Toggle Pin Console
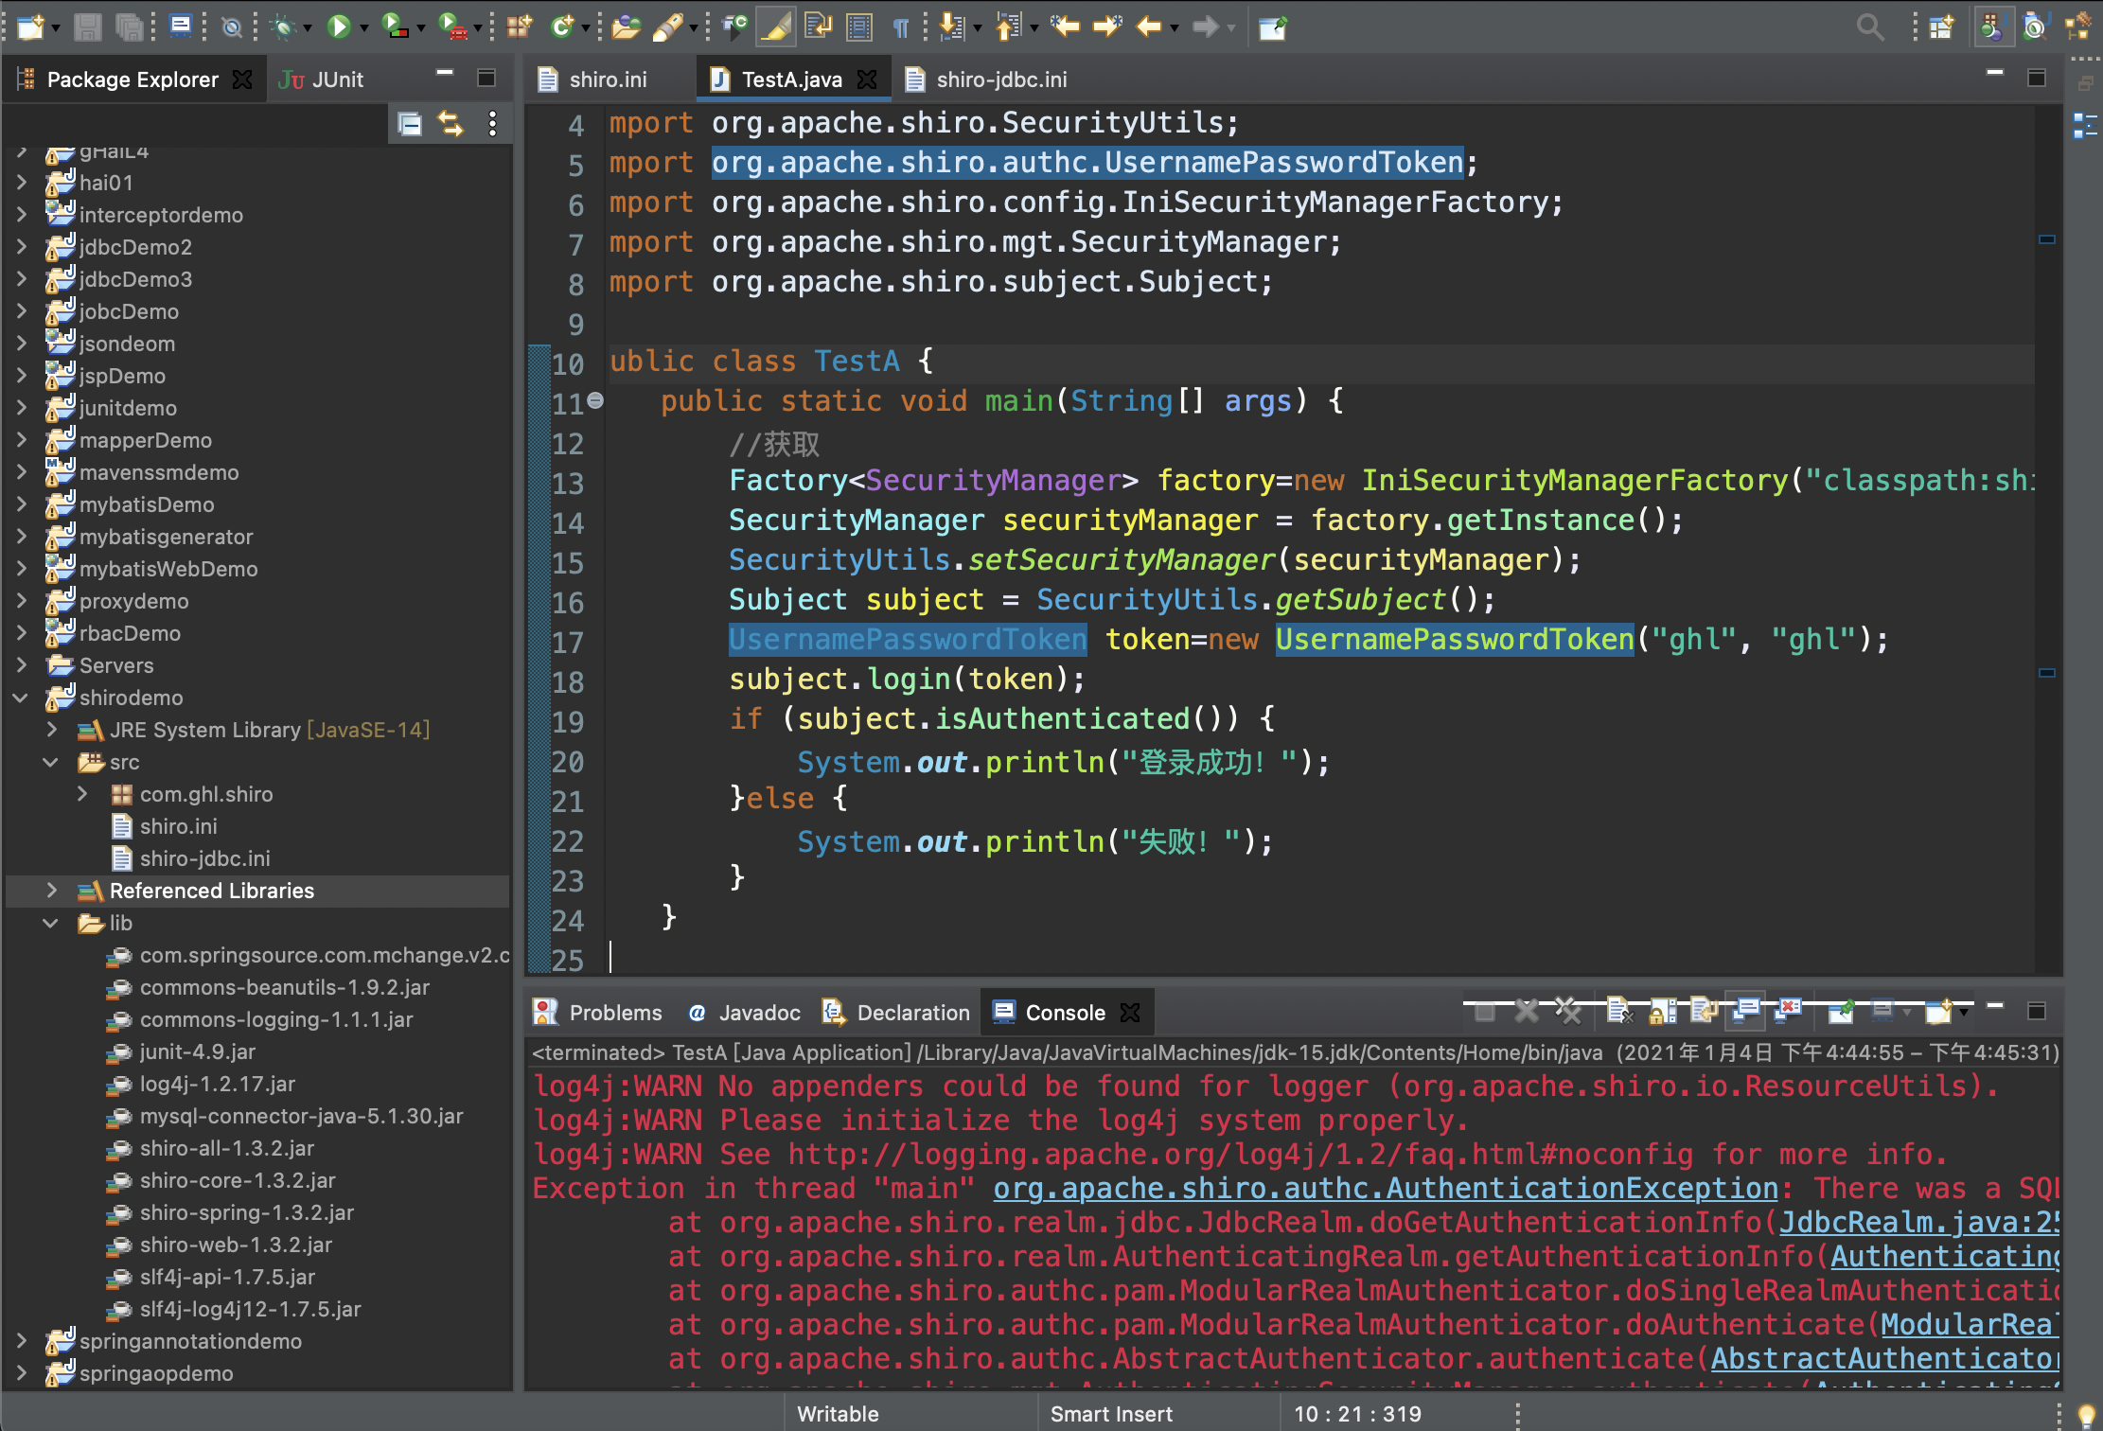The width and height of the screenshot is (2103, 1431). coord(1841,1012)
